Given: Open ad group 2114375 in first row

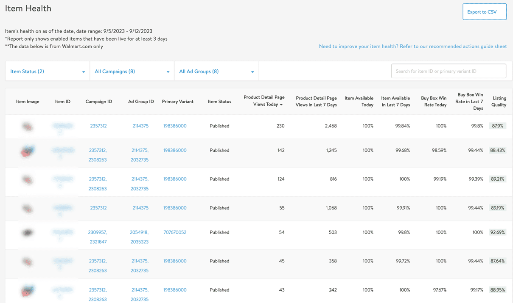Looking at the screenshot, I should coord(140,126).
